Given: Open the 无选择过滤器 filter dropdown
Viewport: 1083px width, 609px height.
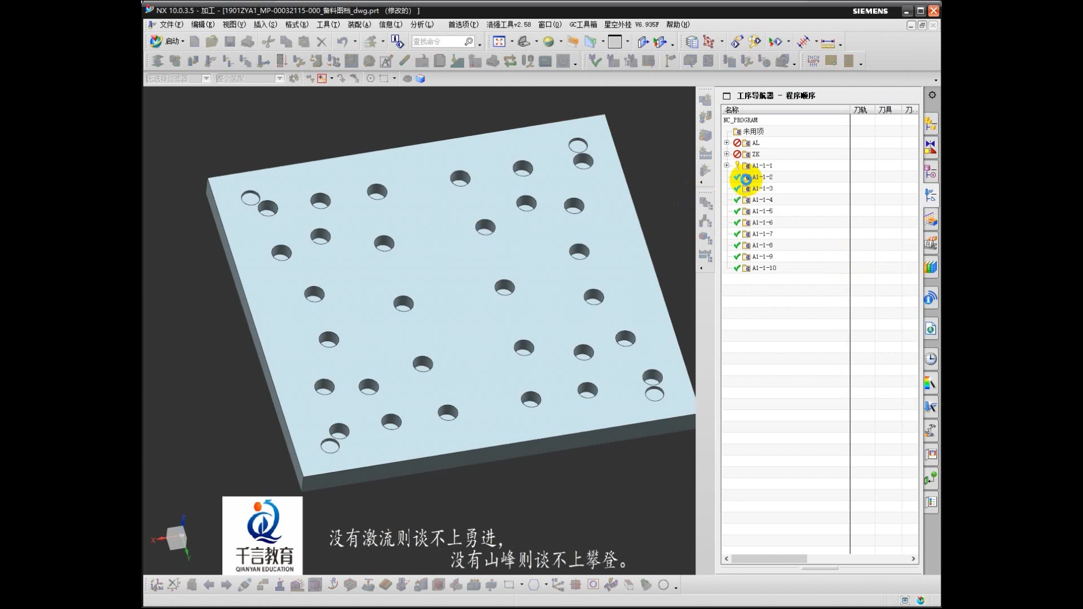Looking at the screenshot, I should coord(206,79).
